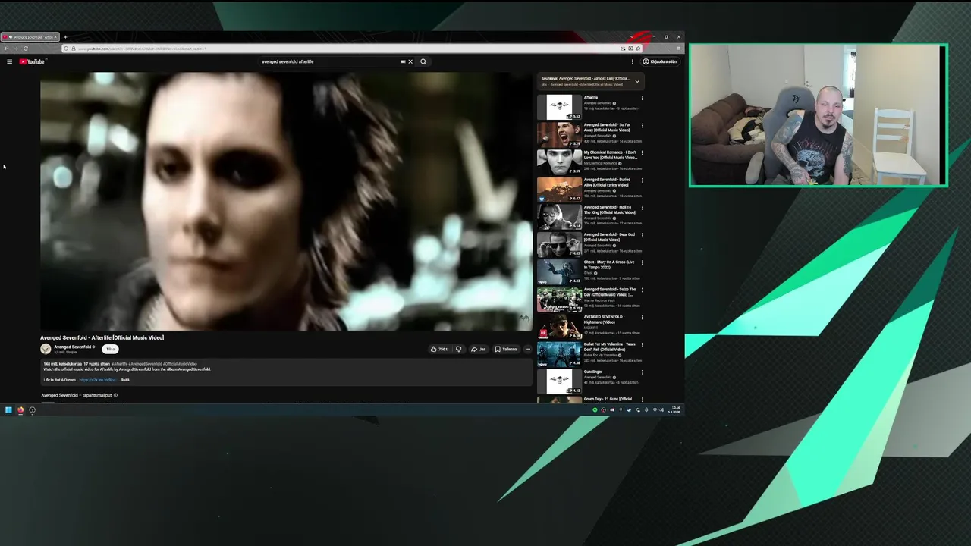The height and width of the screenshot is (546, 971).
Task: Open options menu for So Far Away
Action: (643, 125)
